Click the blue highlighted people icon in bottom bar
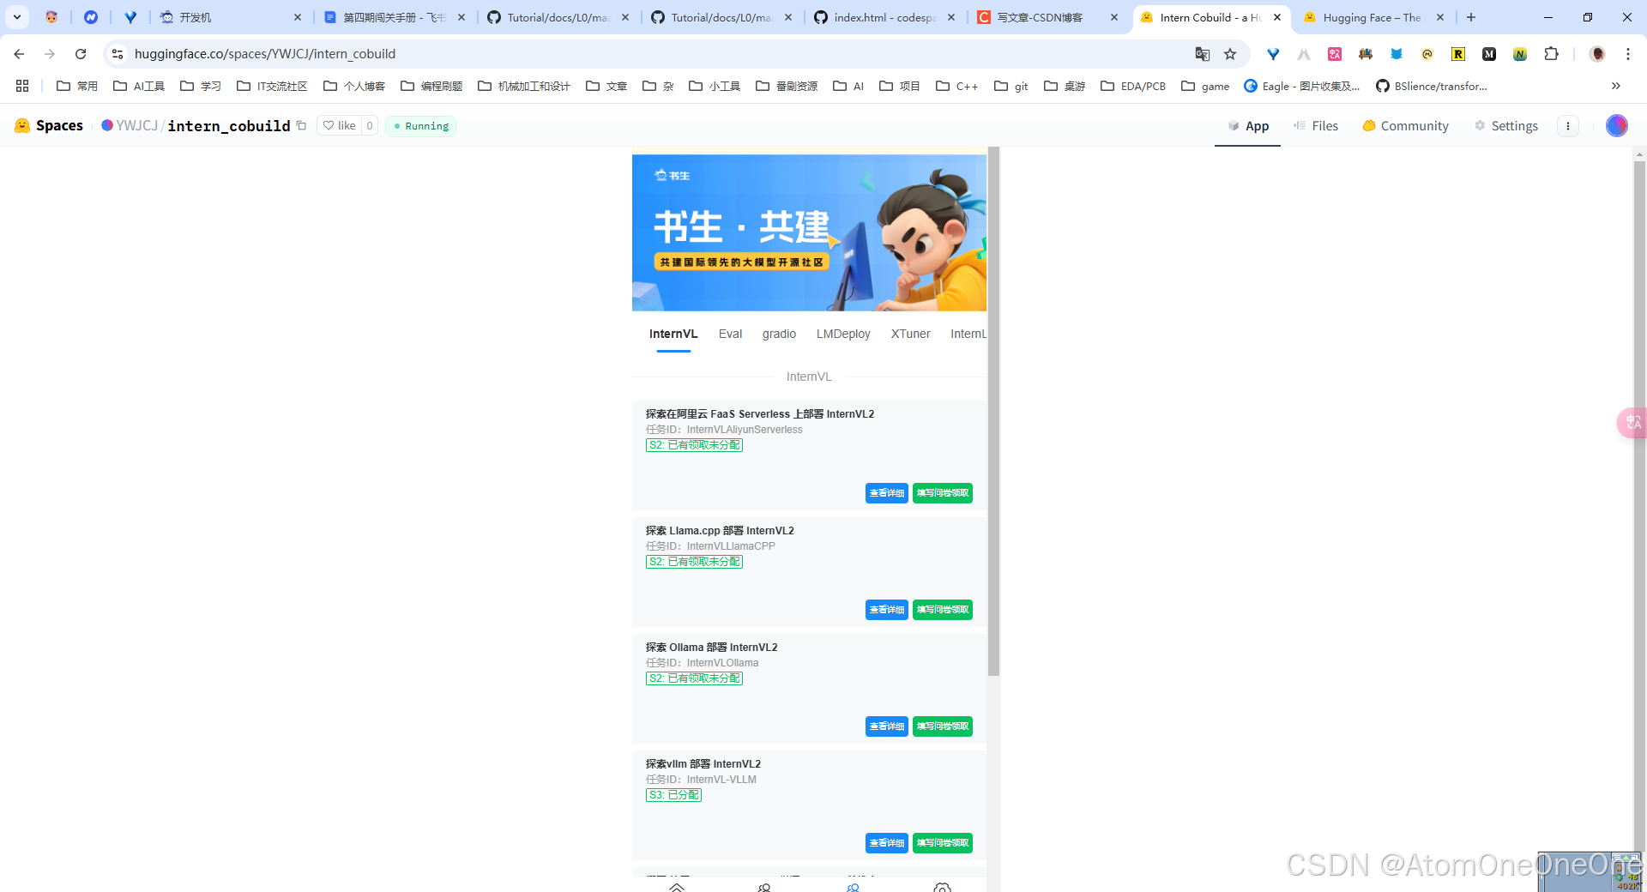Viewport: 1647px width, 892px height. (853, 888)
